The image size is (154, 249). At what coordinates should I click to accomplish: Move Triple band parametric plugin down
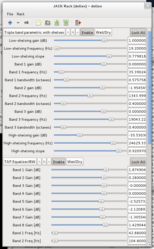pos(78,32)
